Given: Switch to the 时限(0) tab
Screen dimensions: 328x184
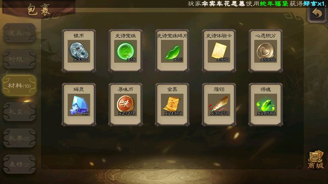Looking at the screenshot, I should click(19, 59).
